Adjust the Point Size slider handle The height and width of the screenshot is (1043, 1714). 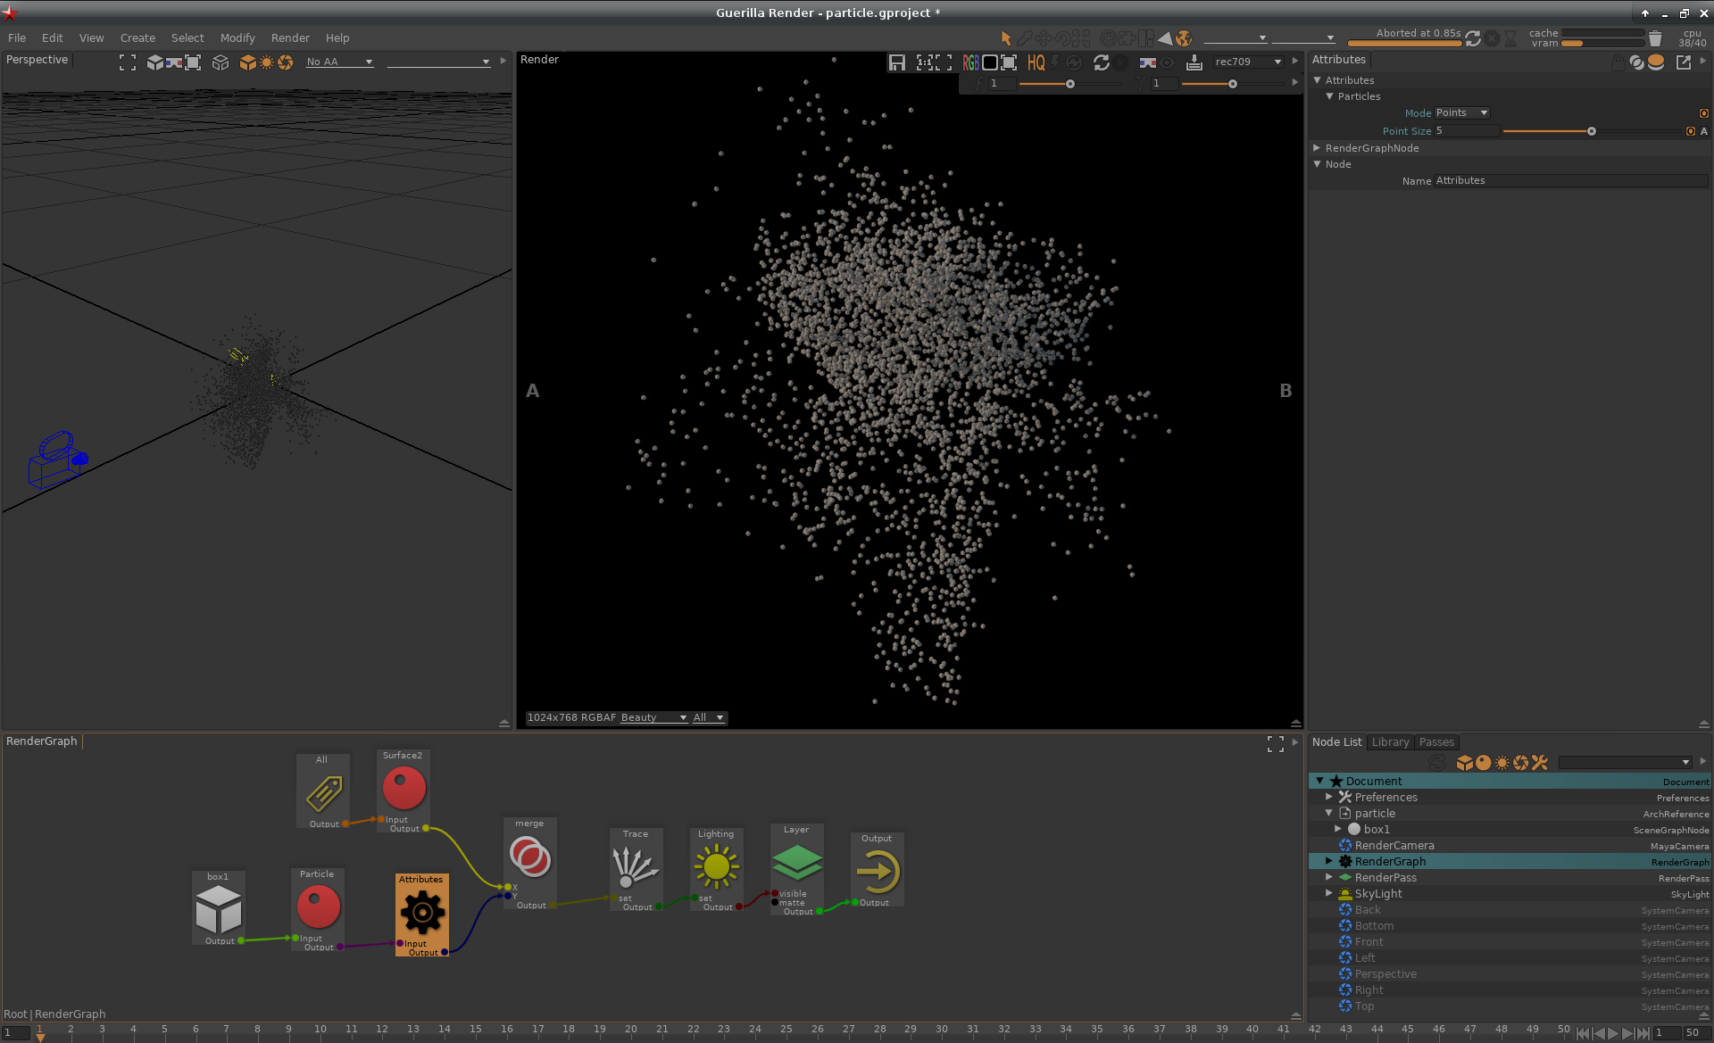(x=1591, y=131)
